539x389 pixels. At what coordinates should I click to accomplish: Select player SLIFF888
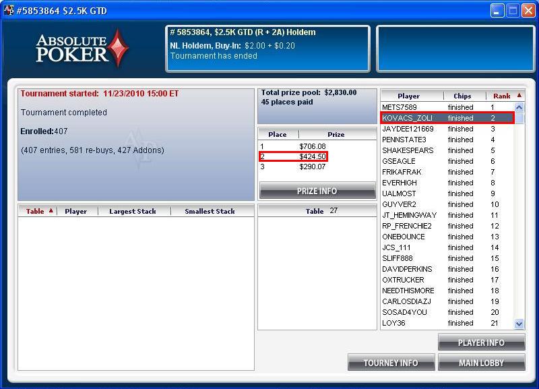447,258
